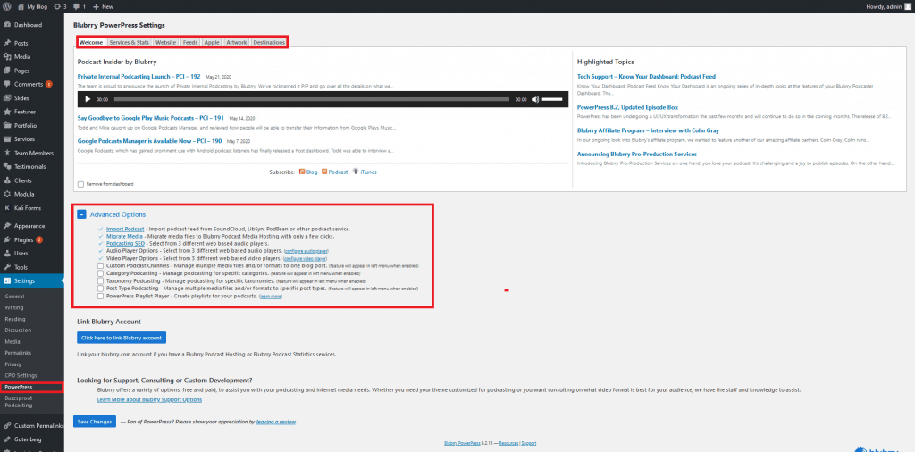Screen dimensions: 915x452
Task: Open Posts via its pushpin icon
Action: click(7, 43)
